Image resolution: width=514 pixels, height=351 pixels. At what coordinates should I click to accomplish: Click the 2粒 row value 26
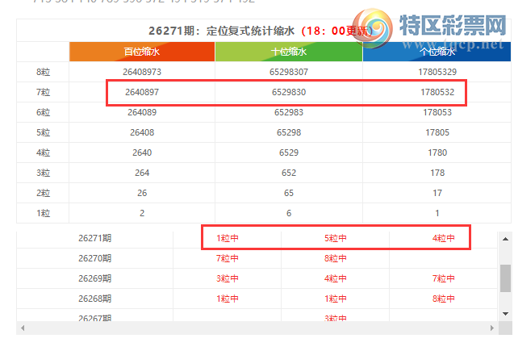(x=142, y=193)
